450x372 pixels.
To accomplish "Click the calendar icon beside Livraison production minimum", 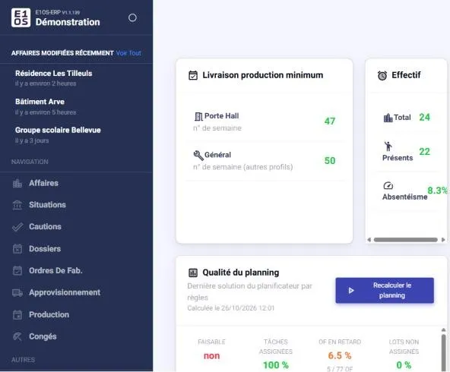I will 193,75.
